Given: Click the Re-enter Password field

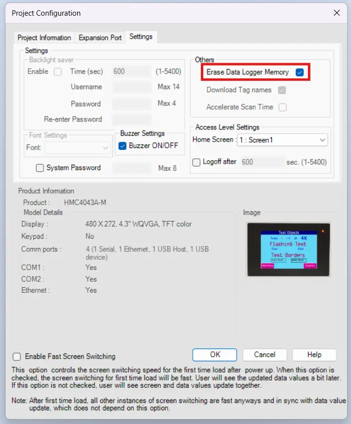Looking at the screenshot, I should pos(132,119).
